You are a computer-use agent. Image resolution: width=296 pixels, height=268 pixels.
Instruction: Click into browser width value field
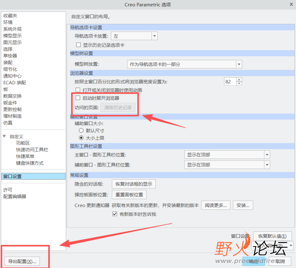click(x=230, y=82)
